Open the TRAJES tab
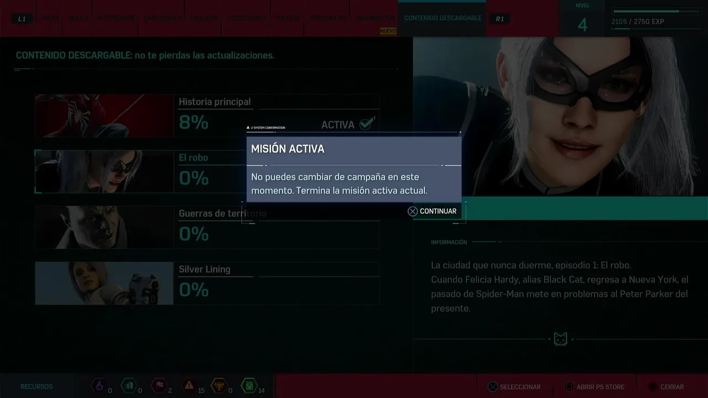708x398 pixels. click(78, 18)
